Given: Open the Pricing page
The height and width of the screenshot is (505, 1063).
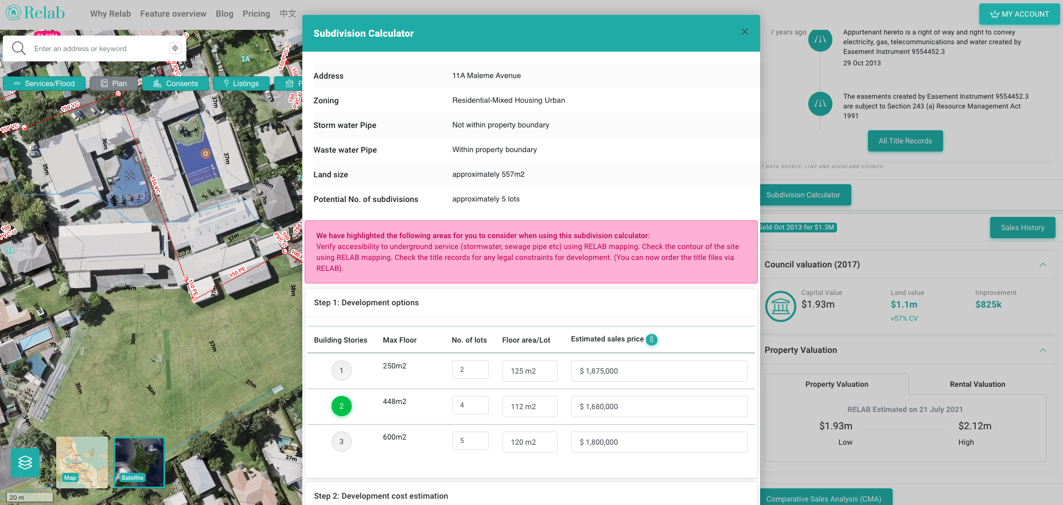Looking at the screenshot, I should click(256, 14).
